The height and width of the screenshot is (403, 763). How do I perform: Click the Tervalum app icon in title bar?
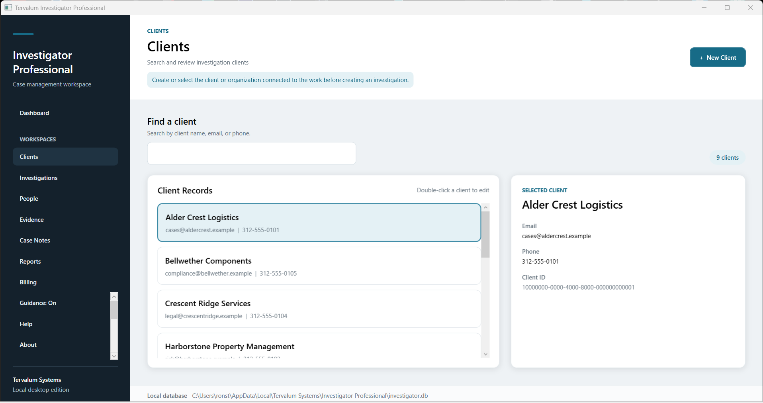[8, 8]
